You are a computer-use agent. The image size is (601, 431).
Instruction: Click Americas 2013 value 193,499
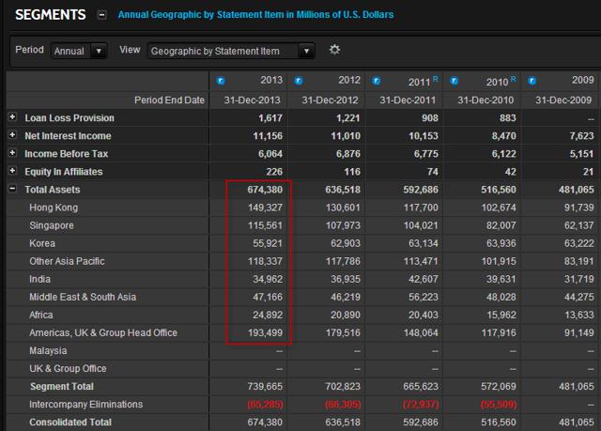point(265,333)
